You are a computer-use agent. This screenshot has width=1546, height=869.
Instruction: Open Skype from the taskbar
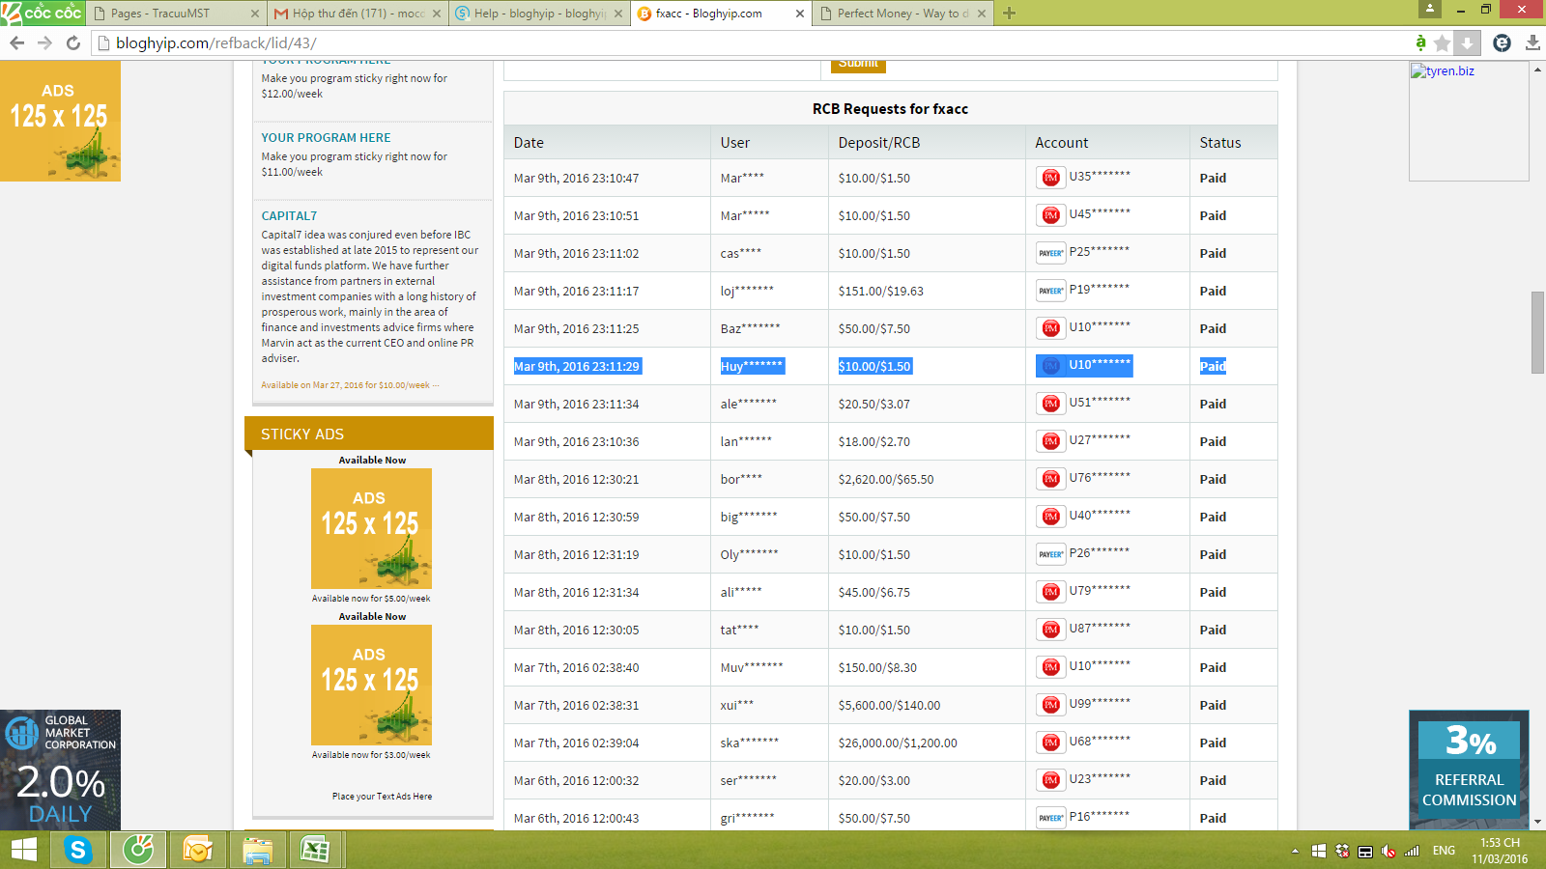(77, 850)
